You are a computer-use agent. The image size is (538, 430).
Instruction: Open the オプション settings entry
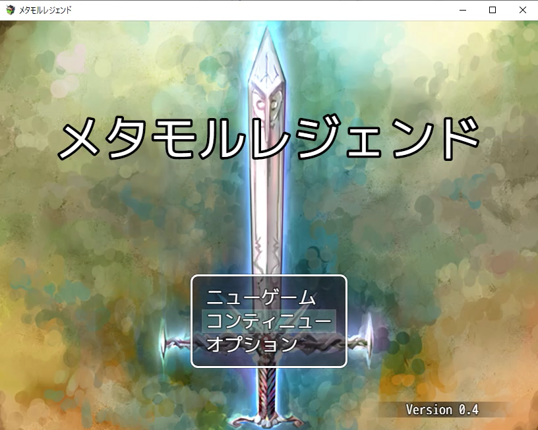coord(252,344)
